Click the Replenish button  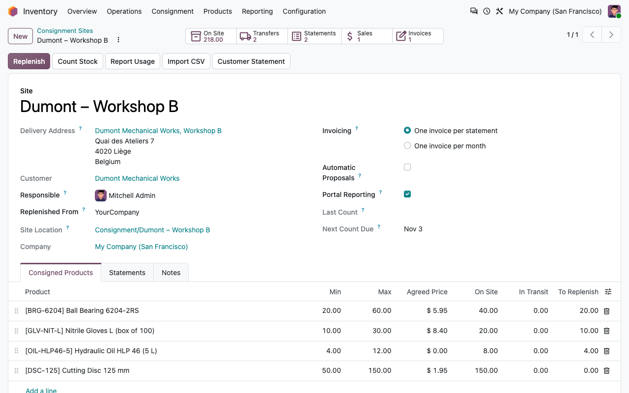pyautogui.click(x=29, y=61)
